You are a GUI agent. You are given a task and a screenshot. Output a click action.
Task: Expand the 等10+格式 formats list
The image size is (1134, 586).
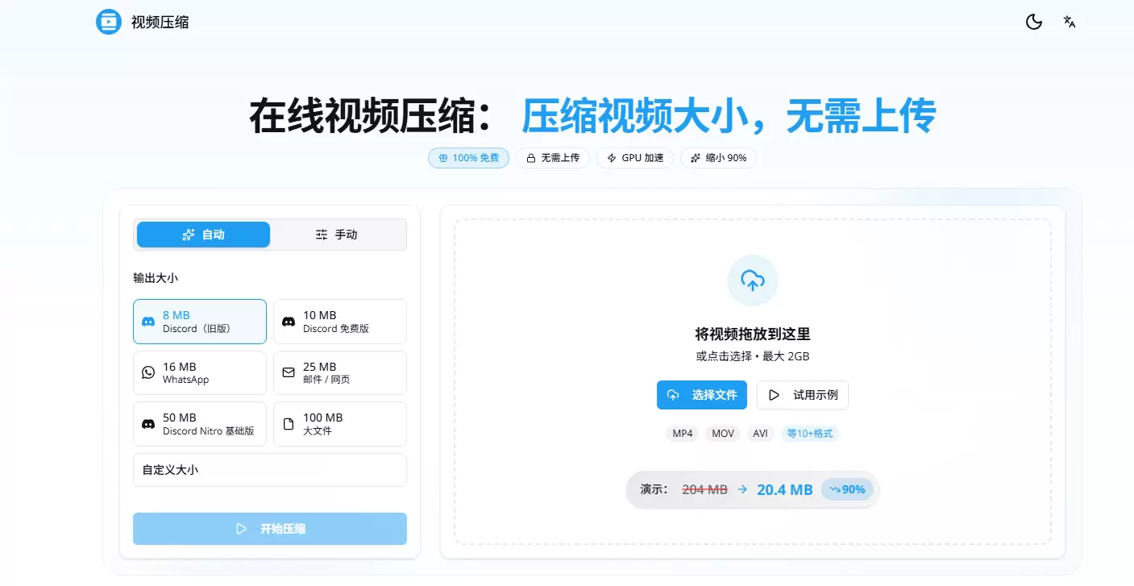(809, 433)
